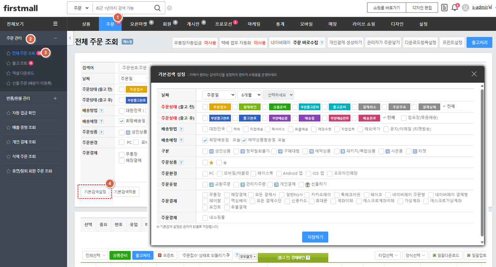Click the help icon next to search box

(x=170, y=8)
